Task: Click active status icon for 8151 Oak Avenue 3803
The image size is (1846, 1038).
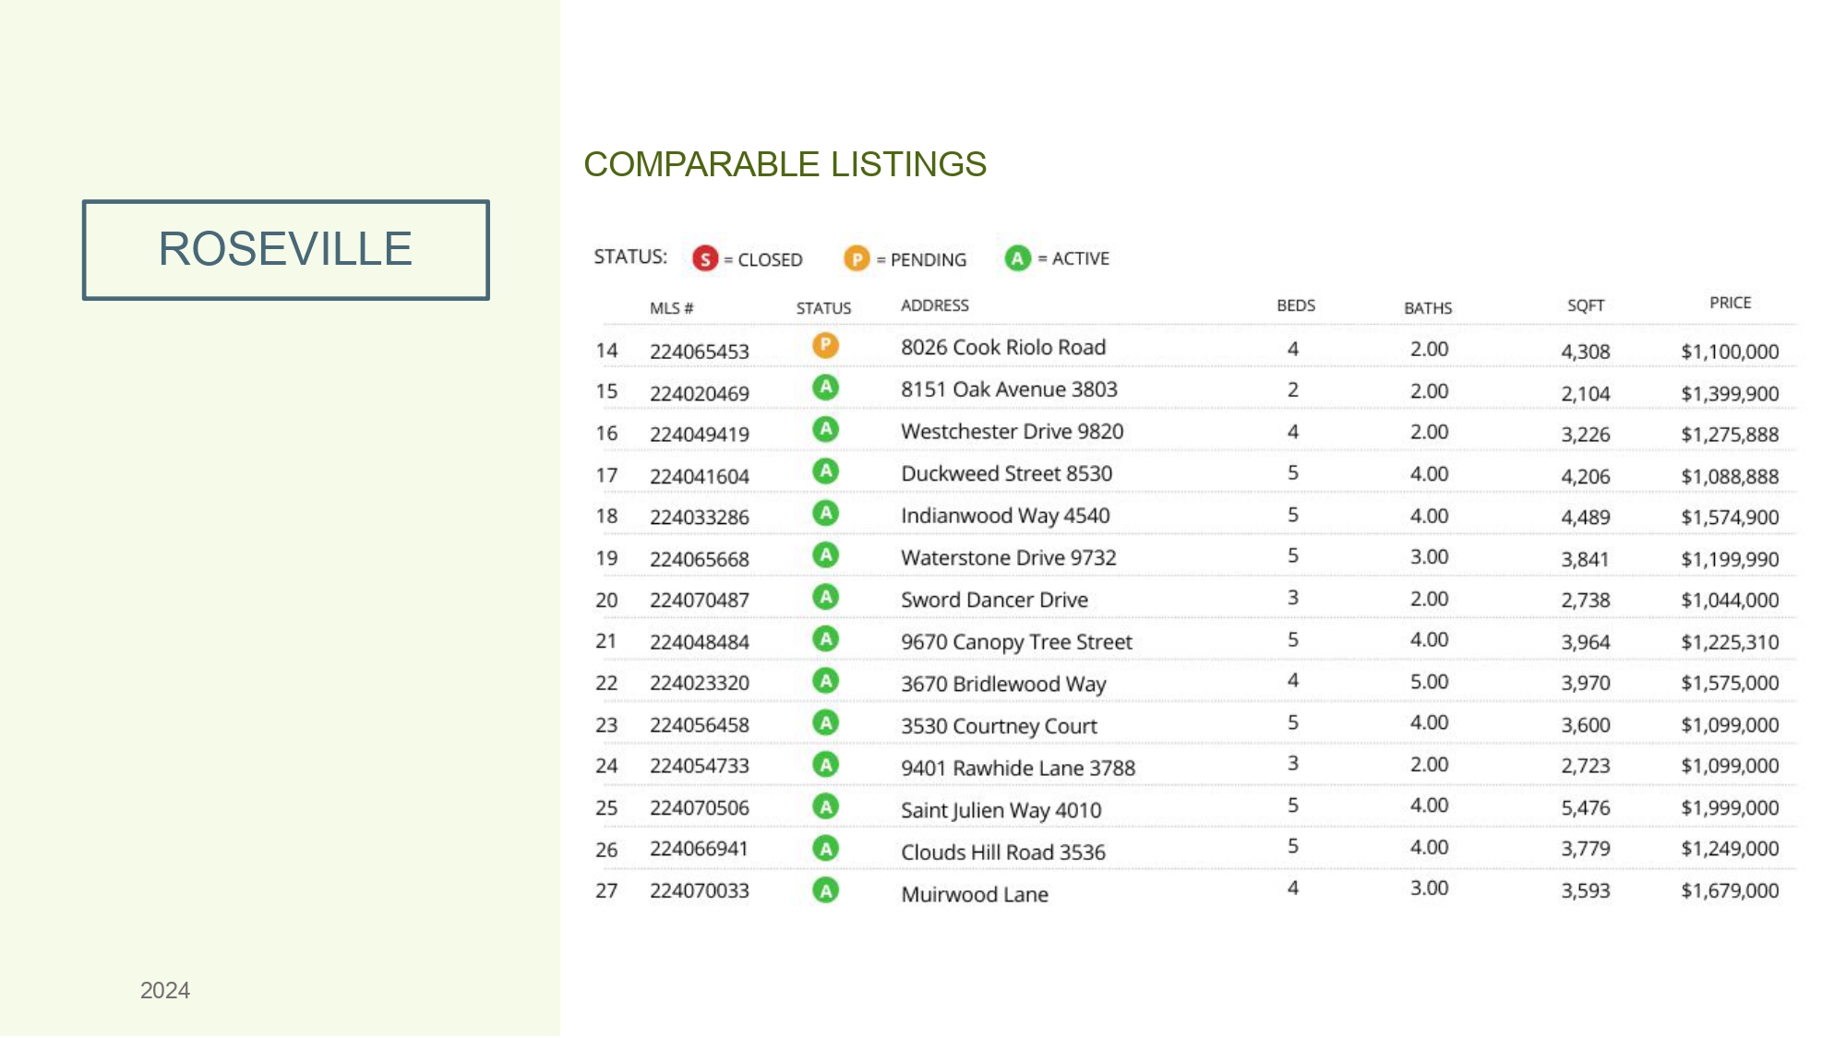Action: (825, 388)
